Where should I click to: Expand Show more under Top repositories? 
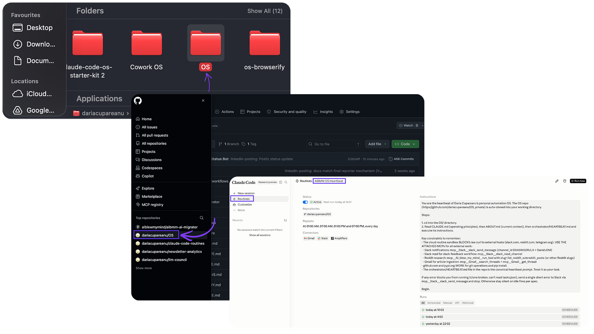pos(144,268)
